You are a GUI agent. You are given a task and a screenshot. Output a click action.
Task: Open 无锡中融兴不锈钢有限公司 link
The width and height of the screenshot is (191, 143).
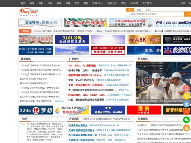click(116, 70)
